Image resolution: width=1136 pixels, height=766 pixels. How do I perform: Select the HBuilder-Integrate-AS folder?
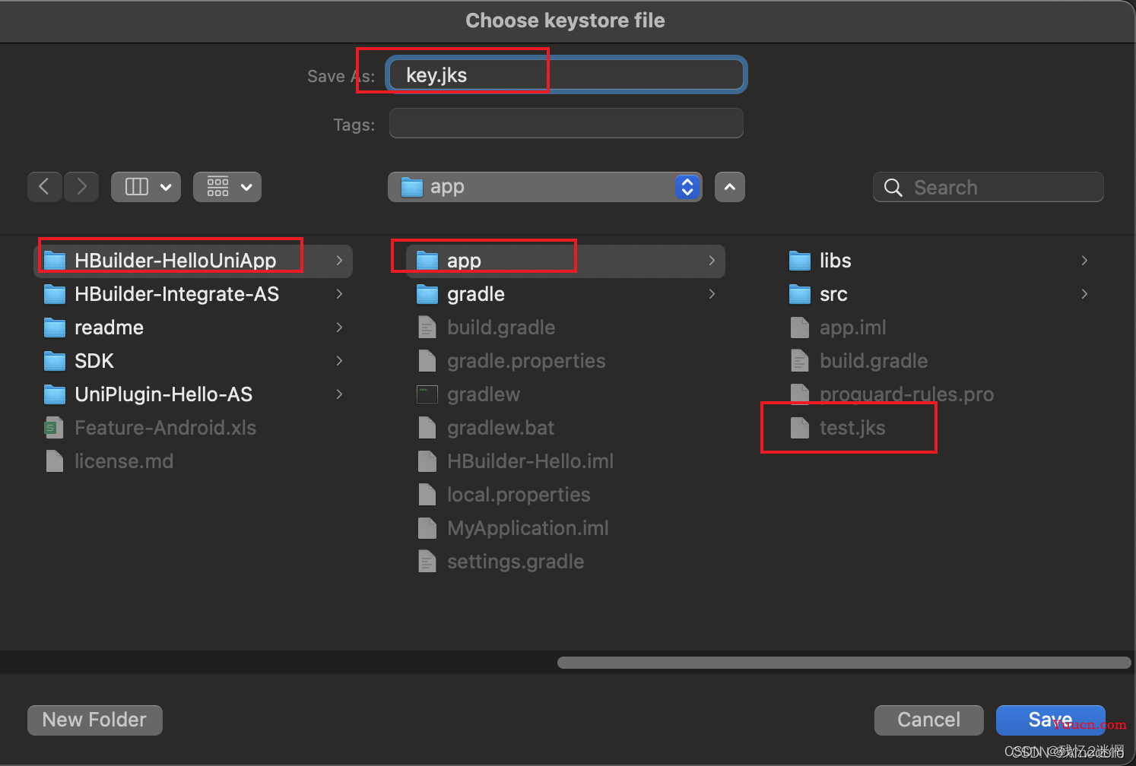pos(194,294)
